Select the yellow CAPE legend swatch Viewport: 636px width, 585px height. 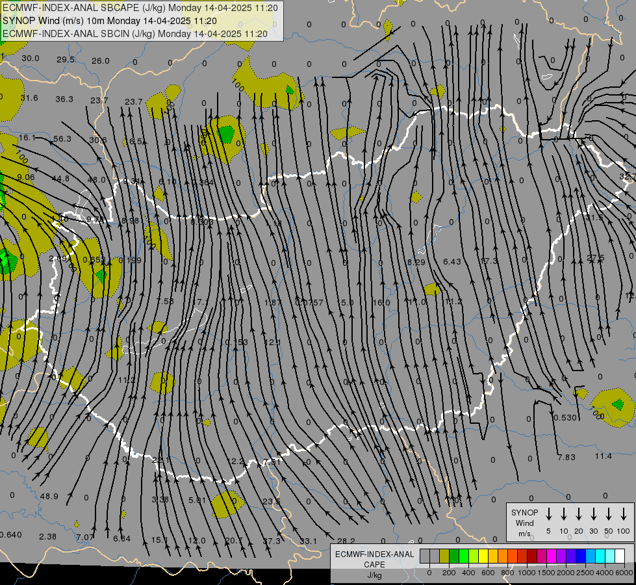click(x=483, y=556)
